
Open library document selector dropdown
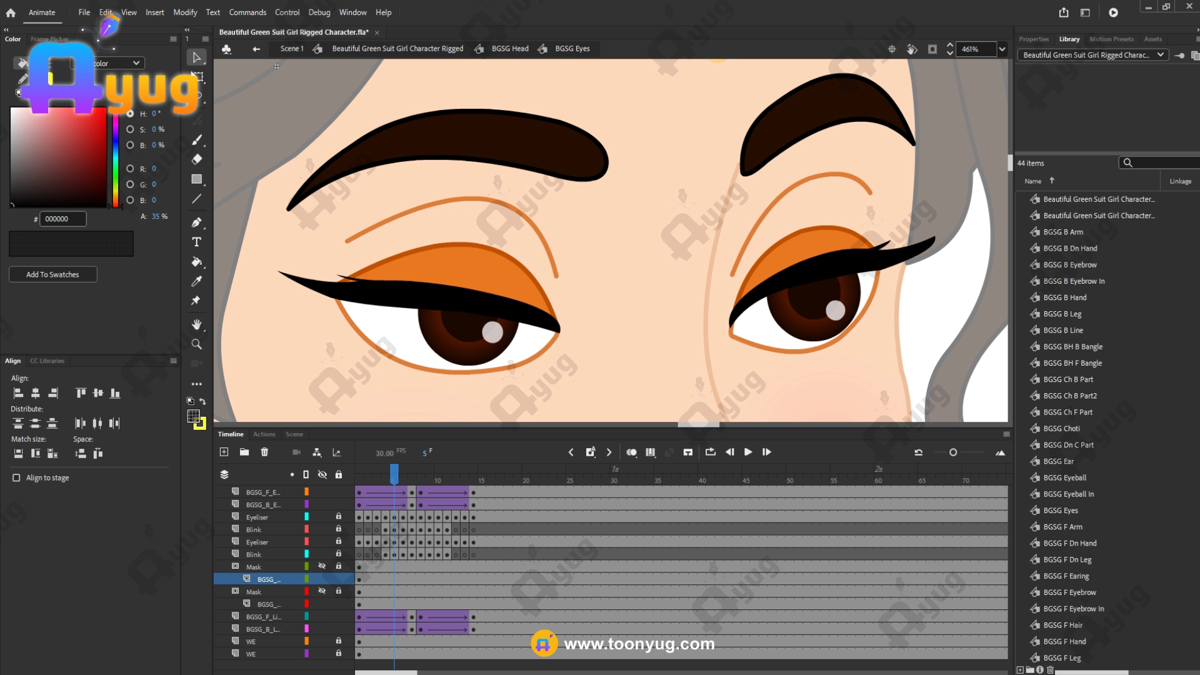point(1092,55)
